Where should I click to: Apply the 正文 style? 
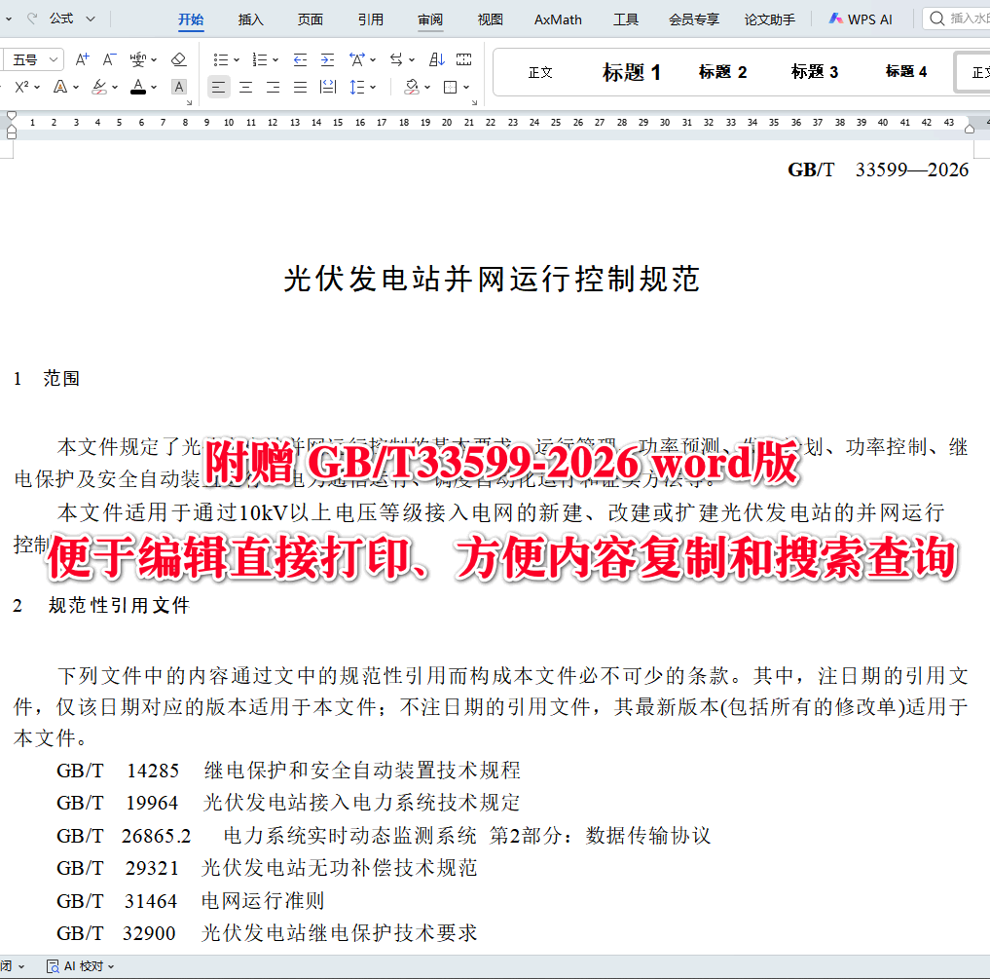click(540, 72)
